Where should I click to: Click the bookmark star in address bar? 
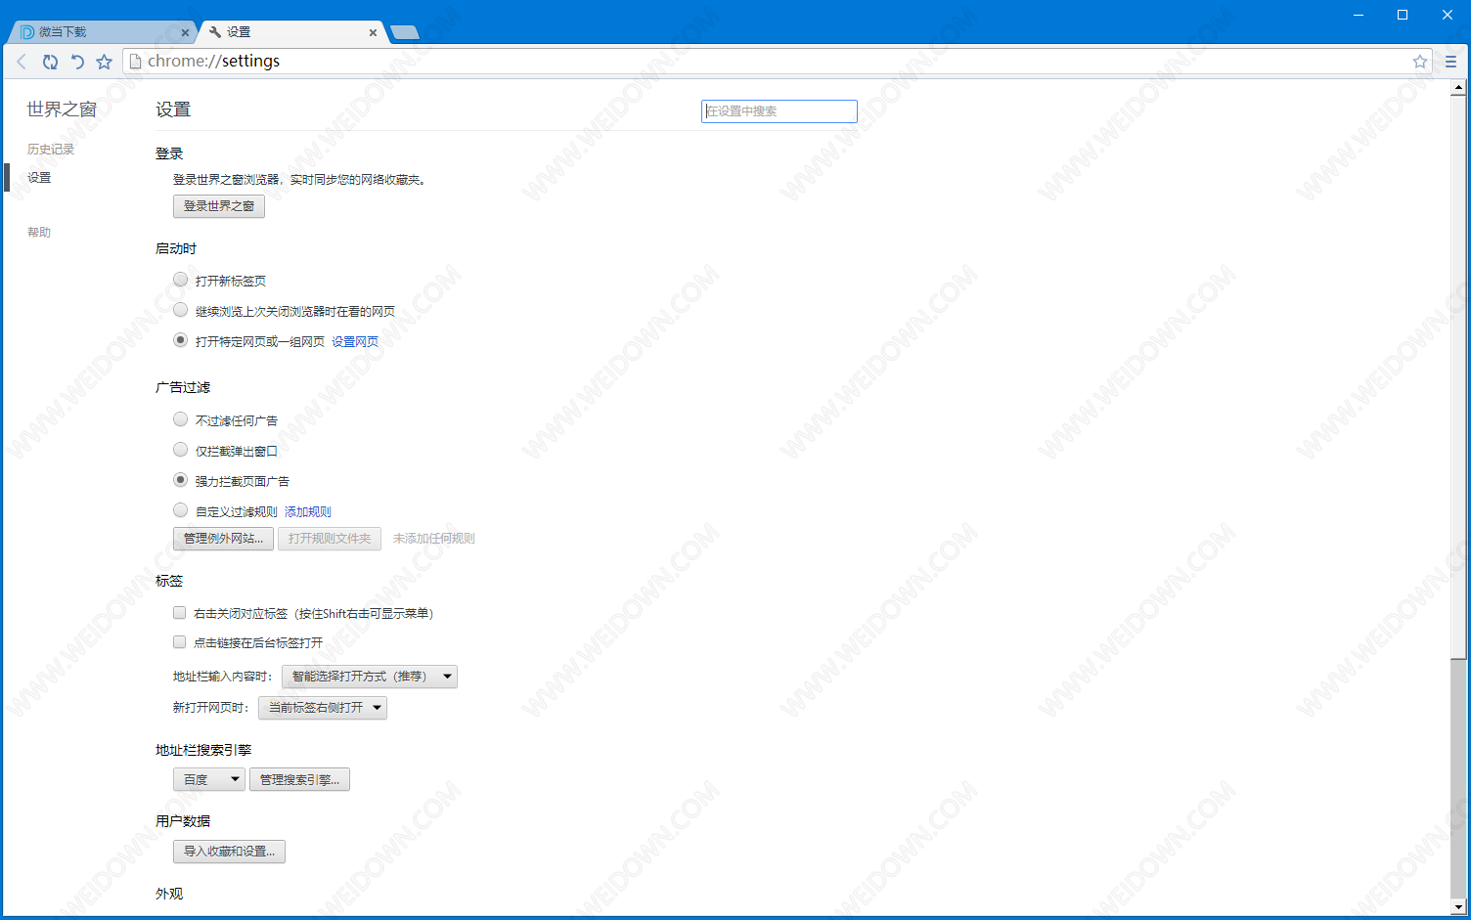(x=1420, y=62)
